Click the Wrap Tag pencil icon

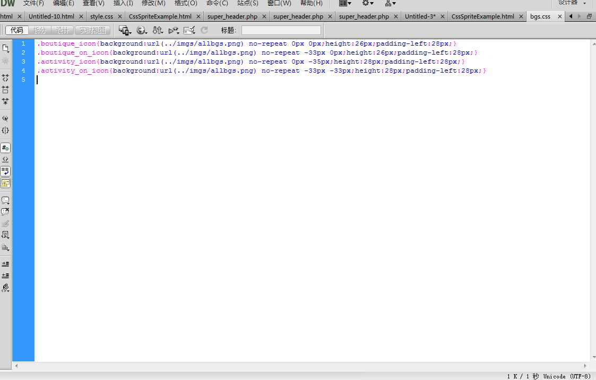pyautogui.click(x=5, y=224)
